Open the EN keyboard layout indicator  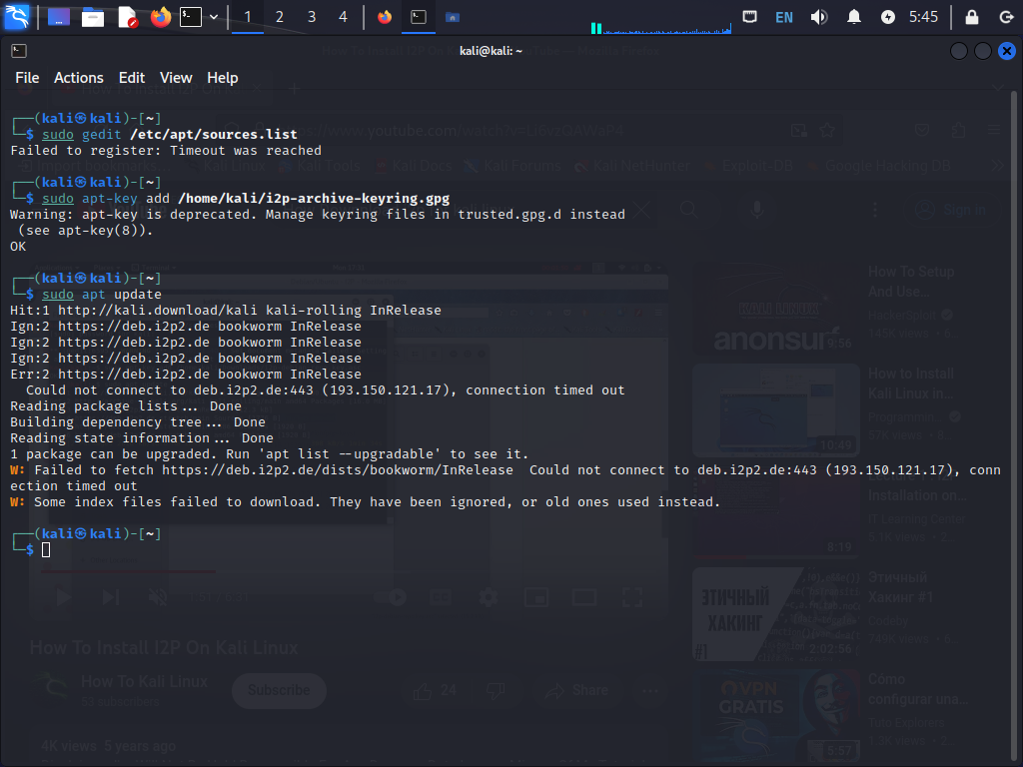[784, 17]
